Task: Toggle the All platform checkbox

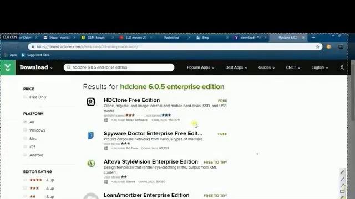Action: coord(25,122)
